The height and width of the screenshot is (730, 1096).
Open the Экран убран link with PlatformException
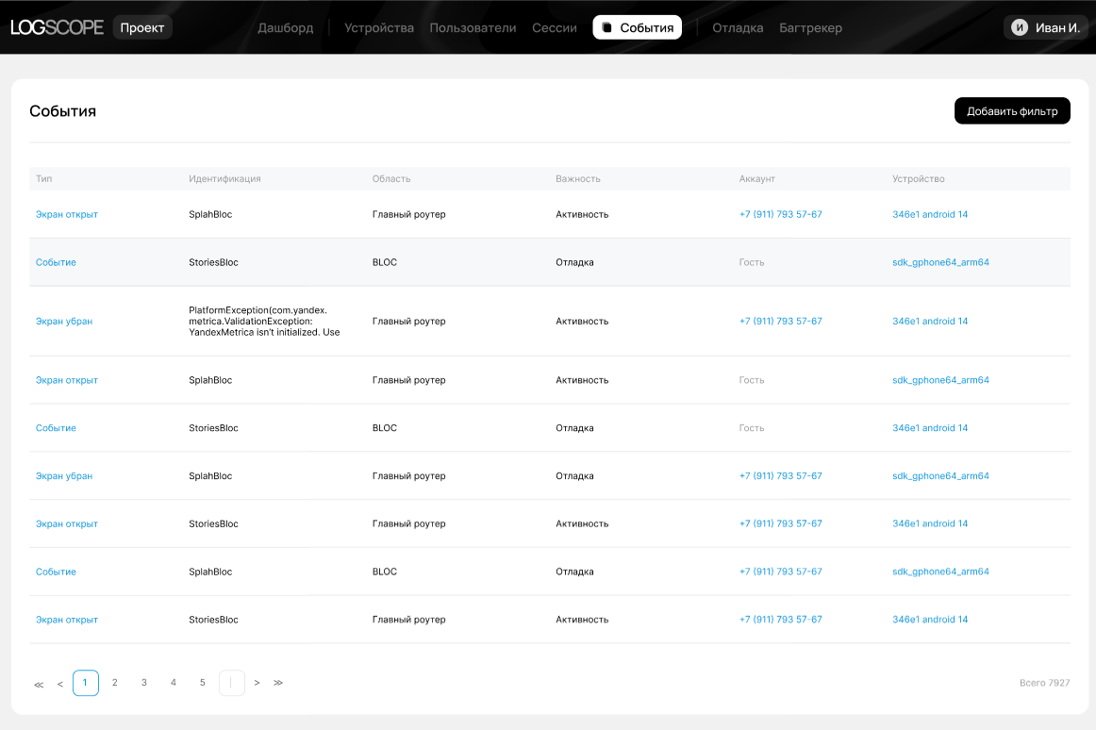pyautogui.click(x=64, y=322)
